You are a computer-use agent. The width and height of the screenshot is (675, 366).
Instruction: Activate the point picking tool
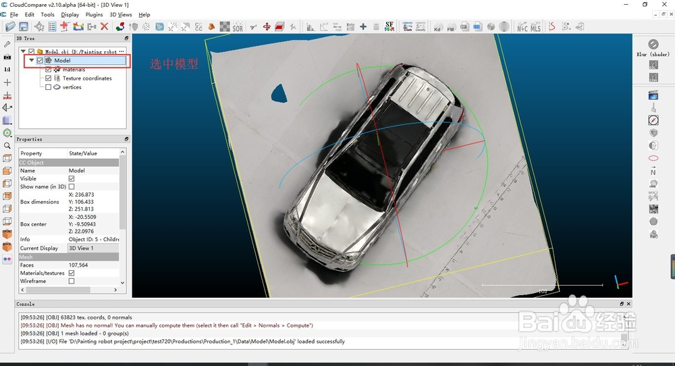click(39, 27)
